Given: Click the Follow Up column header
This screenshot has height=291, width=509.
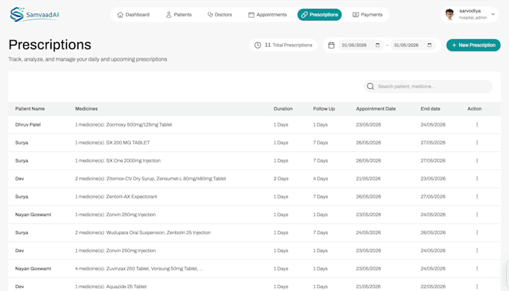Looking at the screenshot, I should tap(324, 108).
